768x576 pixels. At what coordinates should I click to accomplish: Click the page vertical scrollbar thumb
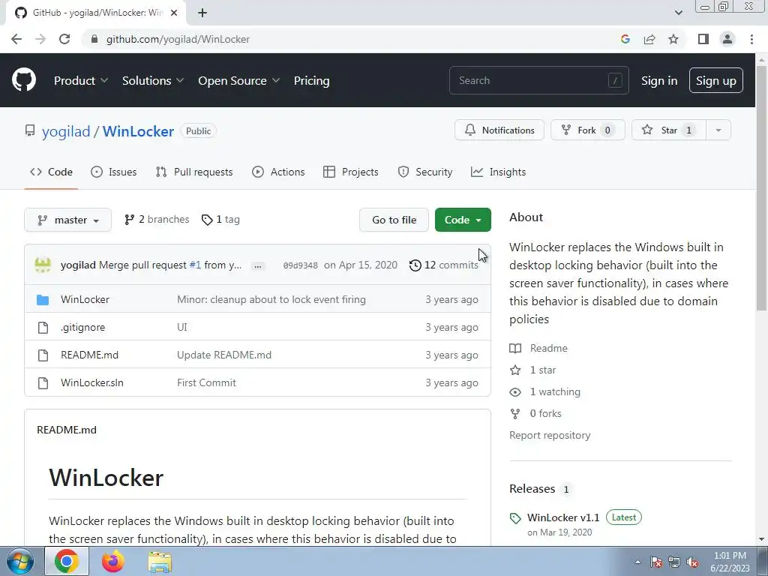[x=761, y=187]
